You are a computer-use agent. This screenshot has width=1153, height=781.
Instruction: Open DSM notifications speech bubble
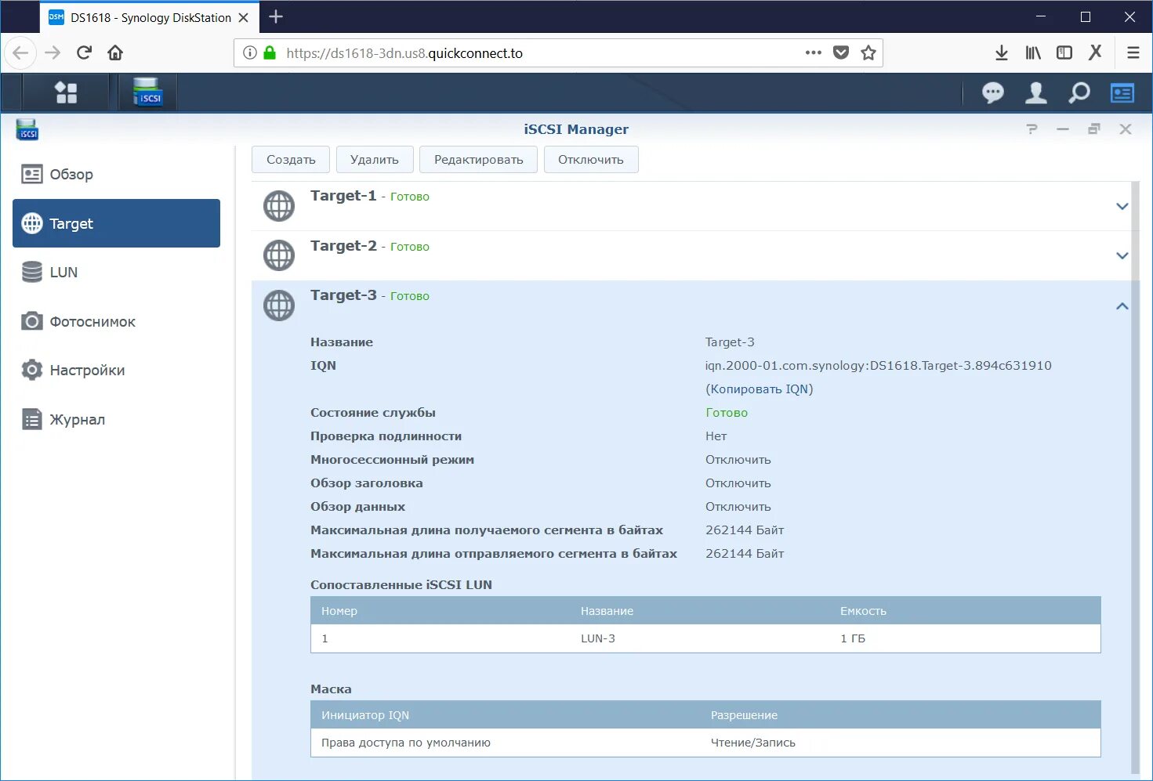point(993,92)
